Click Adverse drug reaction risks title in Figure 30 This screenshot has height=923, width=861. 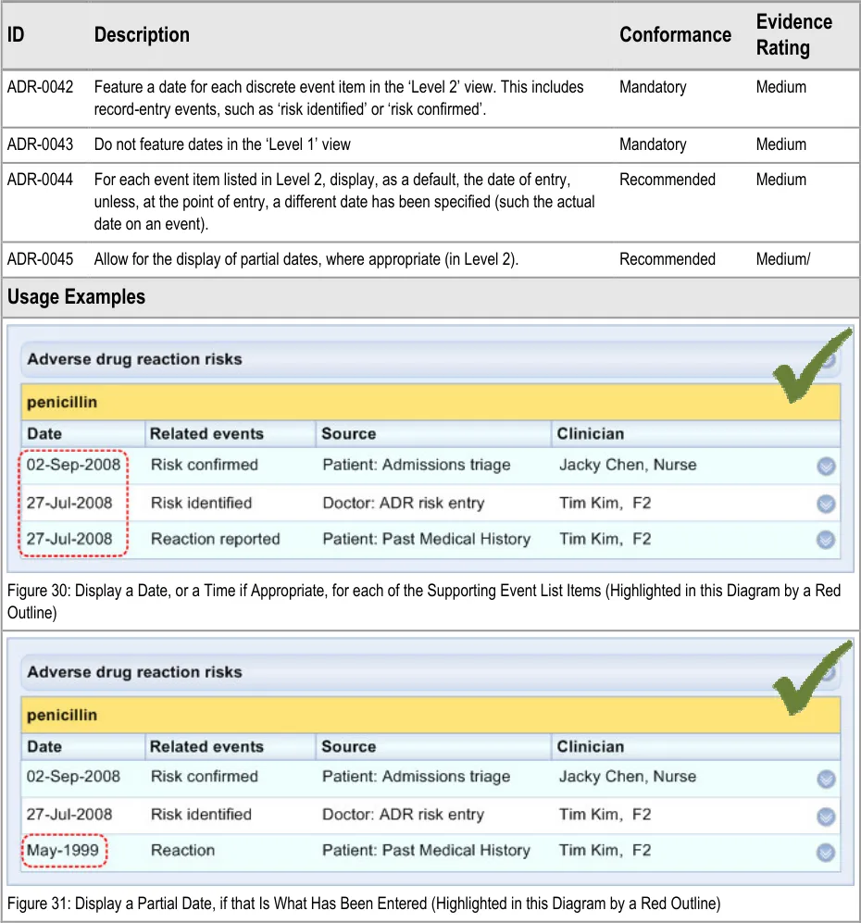[x=134, y=359]
